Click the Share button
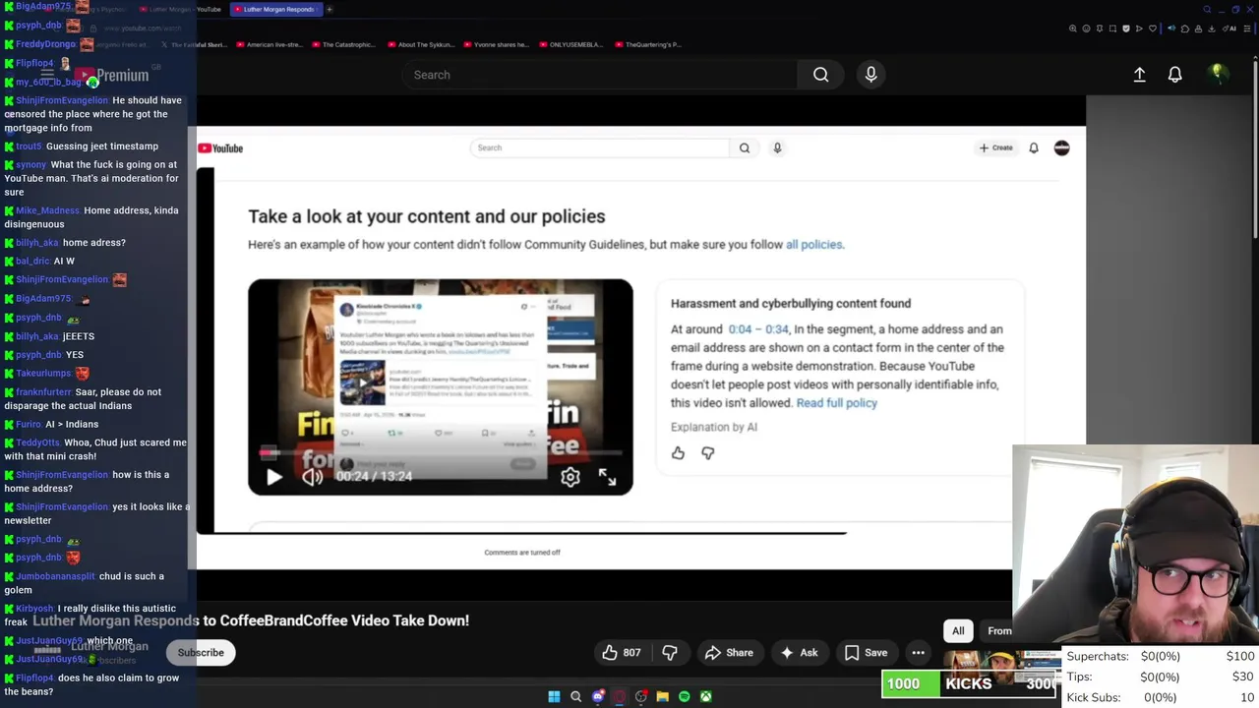The height and width of the screenshot is (708, 1259). coord(729,653)
